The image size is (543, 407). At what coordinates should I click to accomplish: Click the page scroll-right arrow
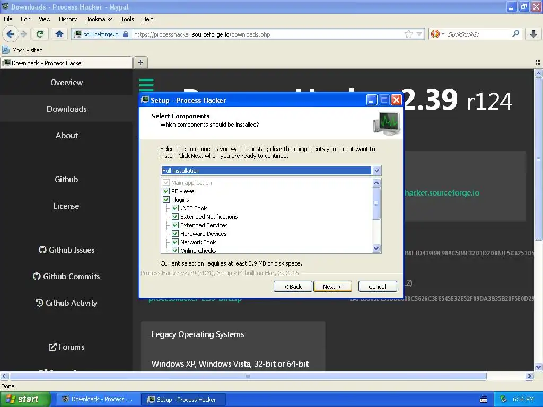pyautogui.click(x=529, y=376)
